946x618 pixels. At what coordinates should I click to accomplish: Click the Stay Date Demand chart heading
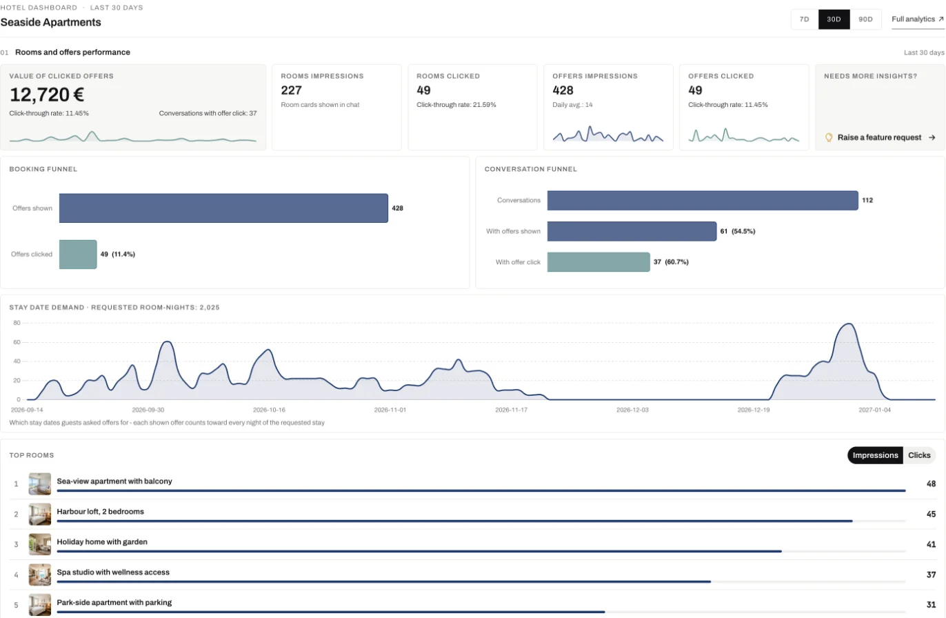(x=114, y=307)
